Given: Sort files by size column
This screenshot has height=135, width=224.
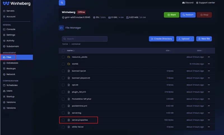Looking at the screenshot, I should pyautogui.click(x=169, y=51).
